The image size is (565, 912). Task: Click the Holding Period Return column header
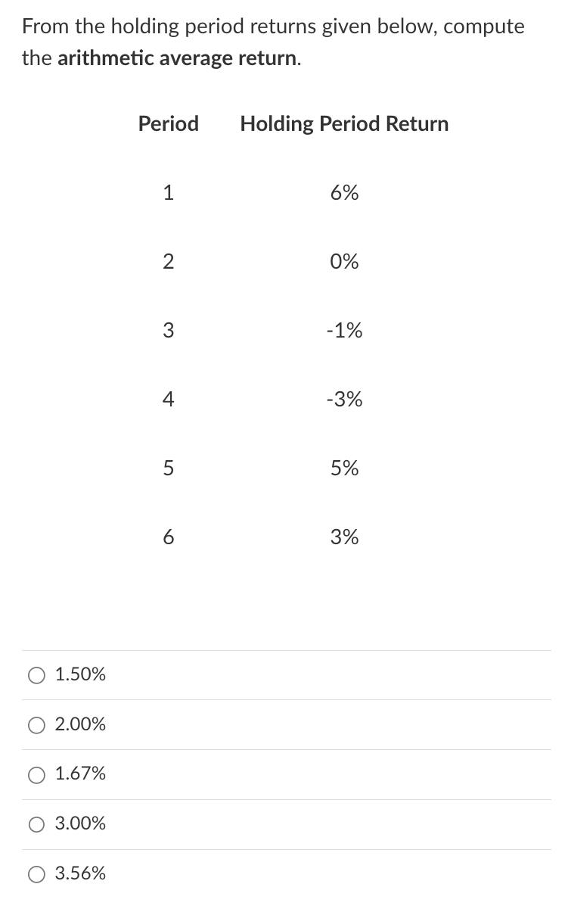pos(344,123)
